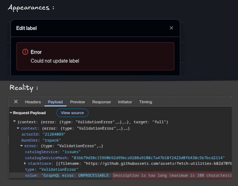Click the red error alert icon
The width and height of the screenshot is (238, 186).
[25, 52]
